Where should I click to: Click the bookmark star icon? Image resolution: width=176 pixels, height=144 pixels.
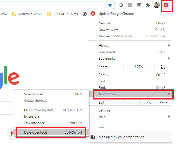(x=110, y=5)
